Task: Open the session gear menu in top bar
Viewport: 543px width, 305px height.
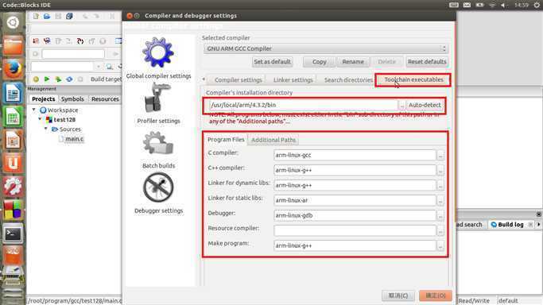Action: coord(537,5)
